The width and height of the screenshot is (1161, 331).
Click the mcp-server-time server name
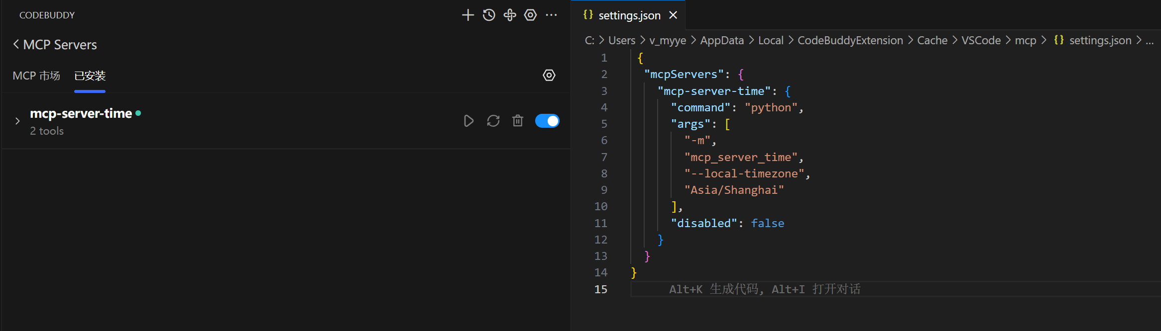pos(81,114)
